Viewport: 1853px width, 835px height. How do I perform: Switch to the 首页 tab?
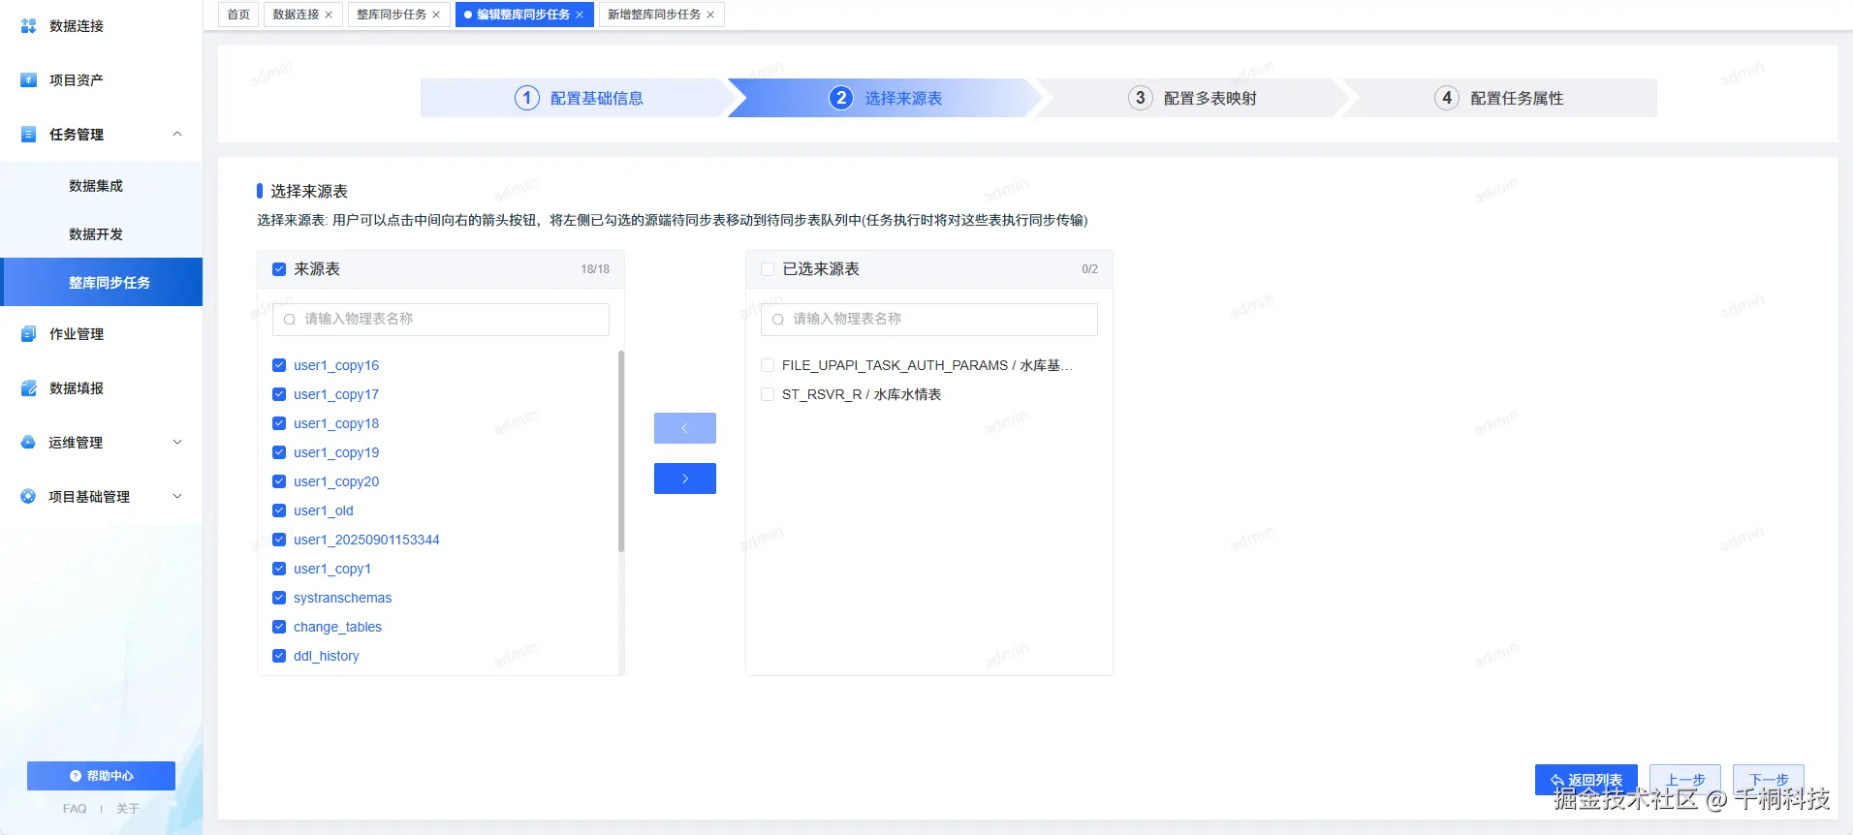pyautogui.click(x=238, y=15)
